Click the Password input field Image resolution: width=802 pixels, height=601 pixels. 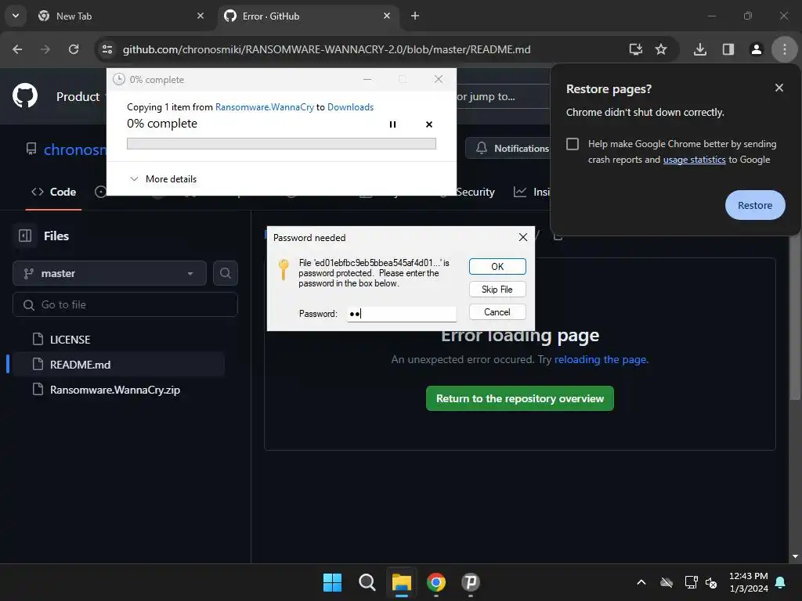coord(402,314)
